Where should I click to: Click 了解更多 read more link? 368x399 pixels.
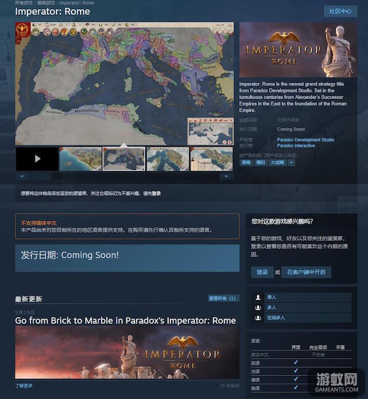(24, 386)
